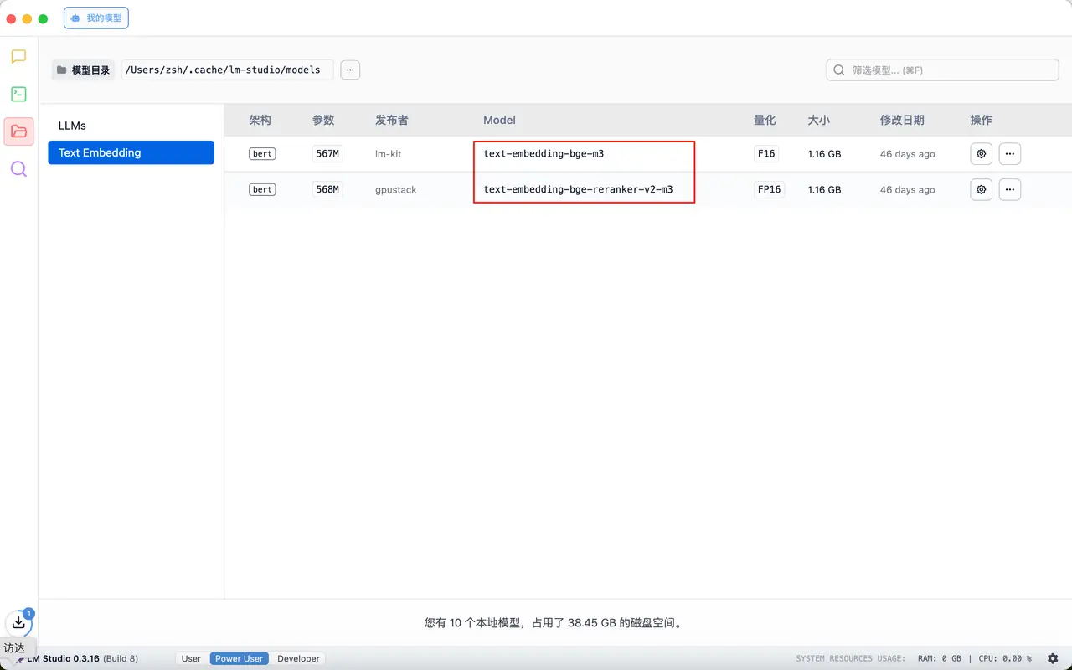Screen dimensions: 1072x670
Task: Click the FP16 quantization badge
Action: [x=769, y=189]
